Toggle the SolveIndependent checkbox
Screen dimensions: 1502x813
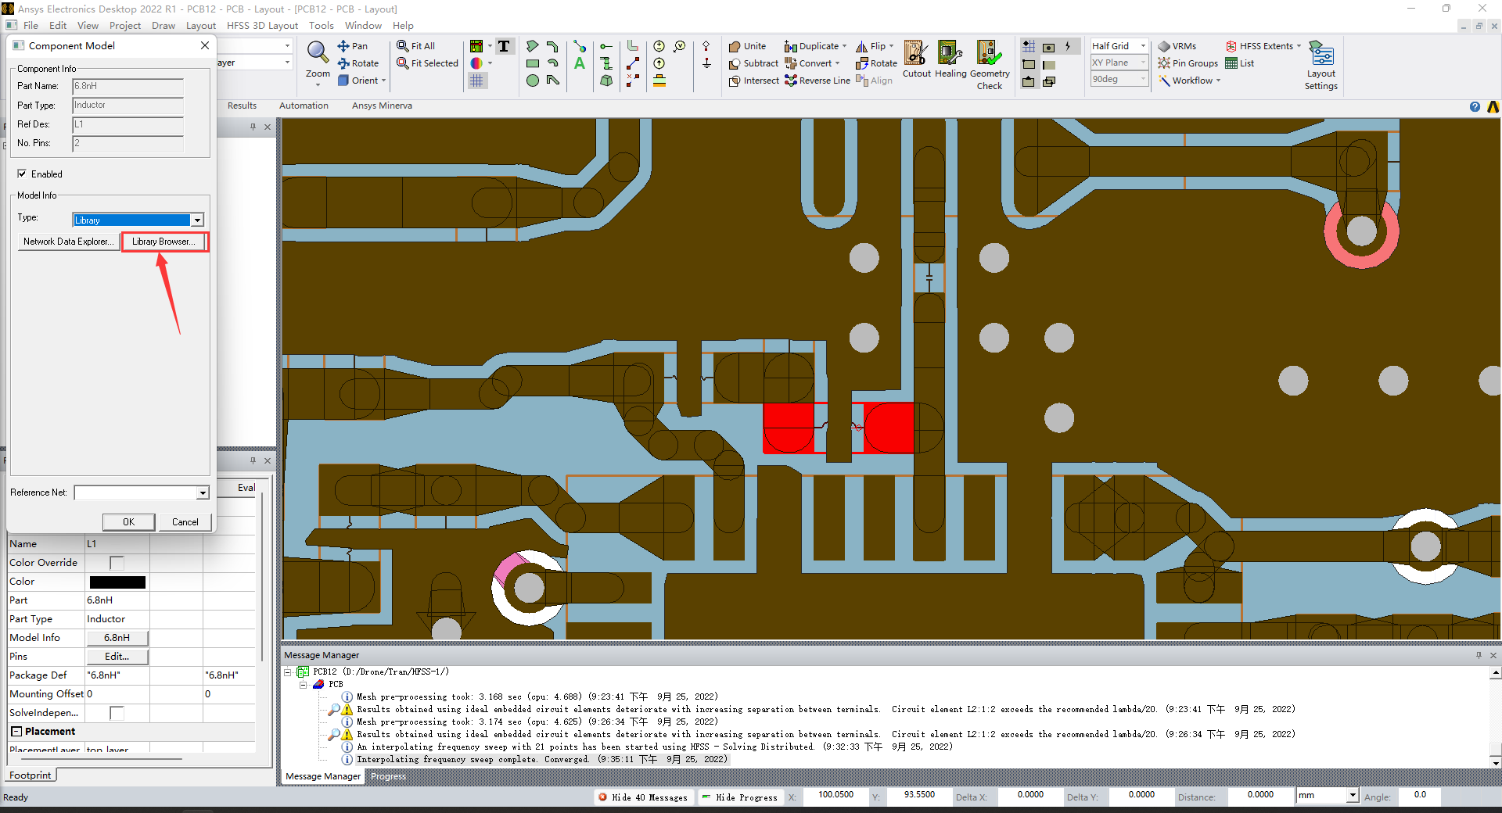[x=117, y=713]
